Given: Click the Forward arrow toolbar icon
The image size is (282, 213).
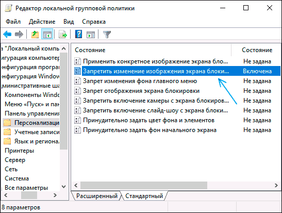Looking at the screenshot, I should coord(19,34).
